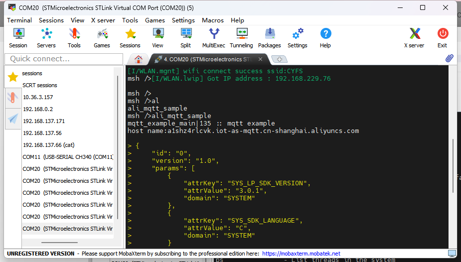Screen dimensions: 461x262
Task: Open the Macros menu
Action: (x=213, y=20)
